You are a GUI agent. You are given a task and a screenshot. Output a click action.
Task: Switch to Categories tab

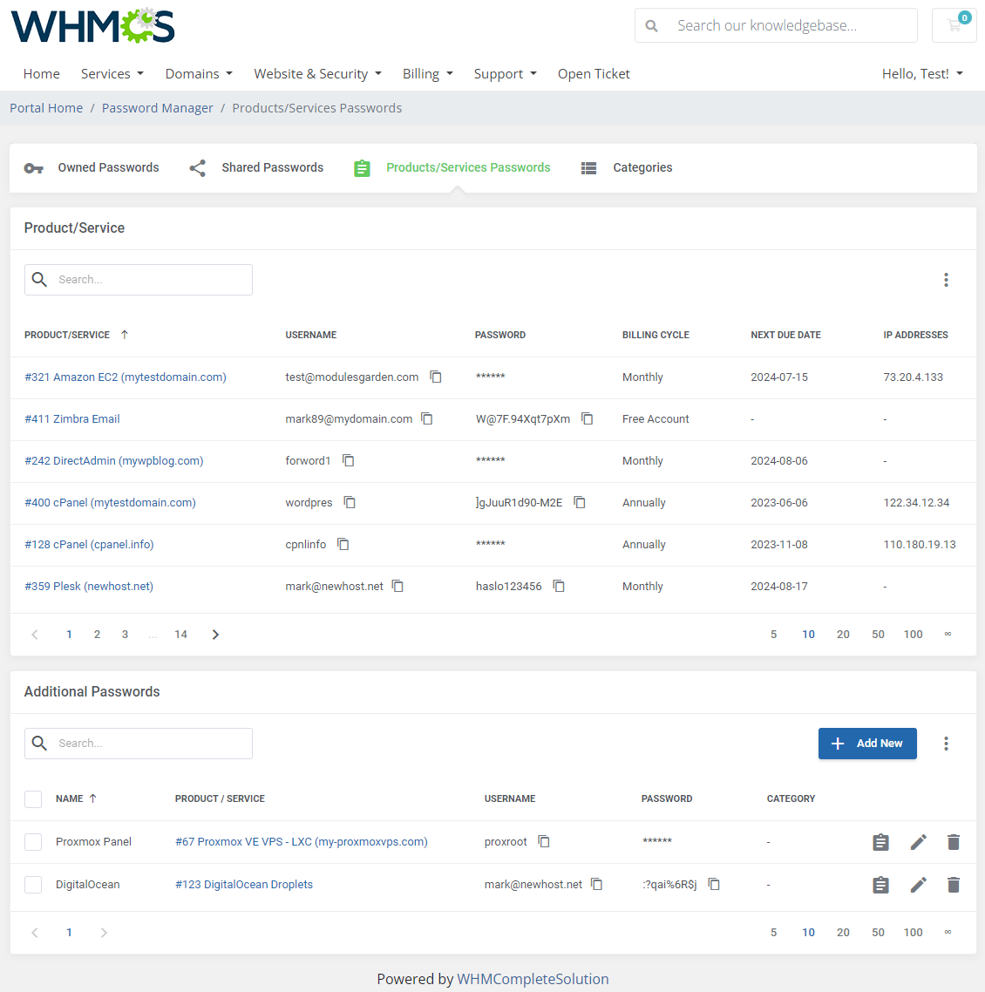coord(626,167)
